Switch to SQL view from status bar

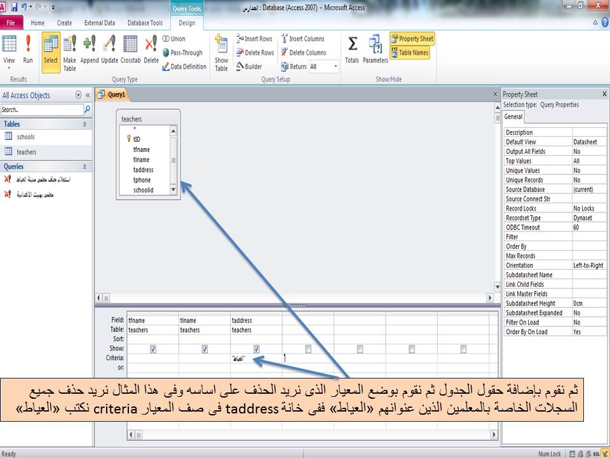[x=597, y=454]
